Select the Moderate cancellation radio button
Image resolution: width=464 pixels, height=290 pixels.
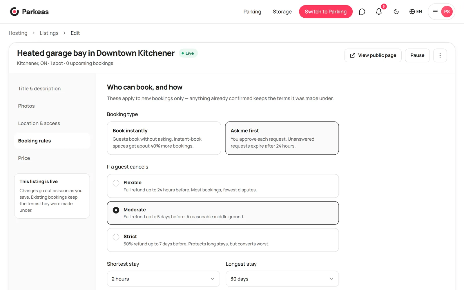116,210
